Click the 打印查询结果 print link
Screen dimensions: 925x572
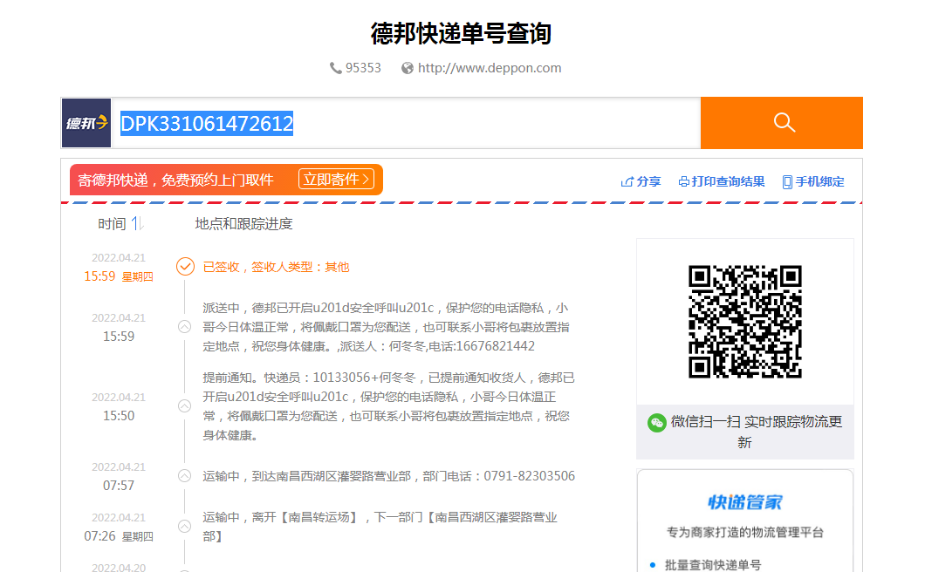tap(722, 181)
